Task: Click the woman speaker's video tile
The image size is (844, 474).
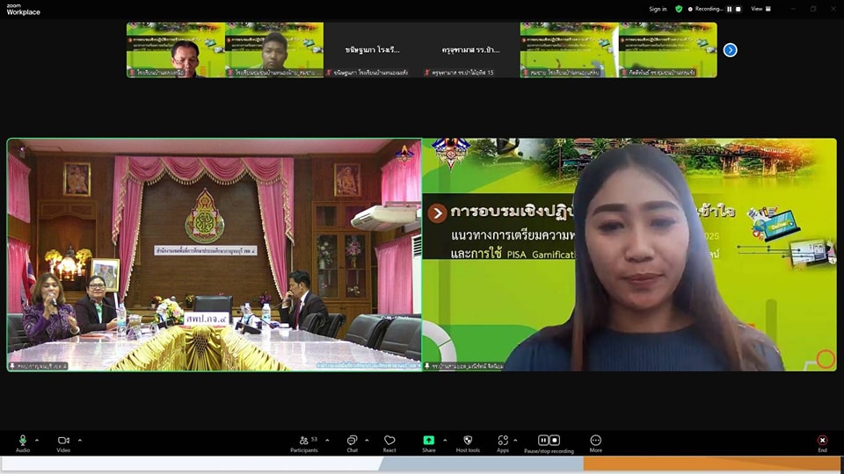Action: click(x=629, y=255)
